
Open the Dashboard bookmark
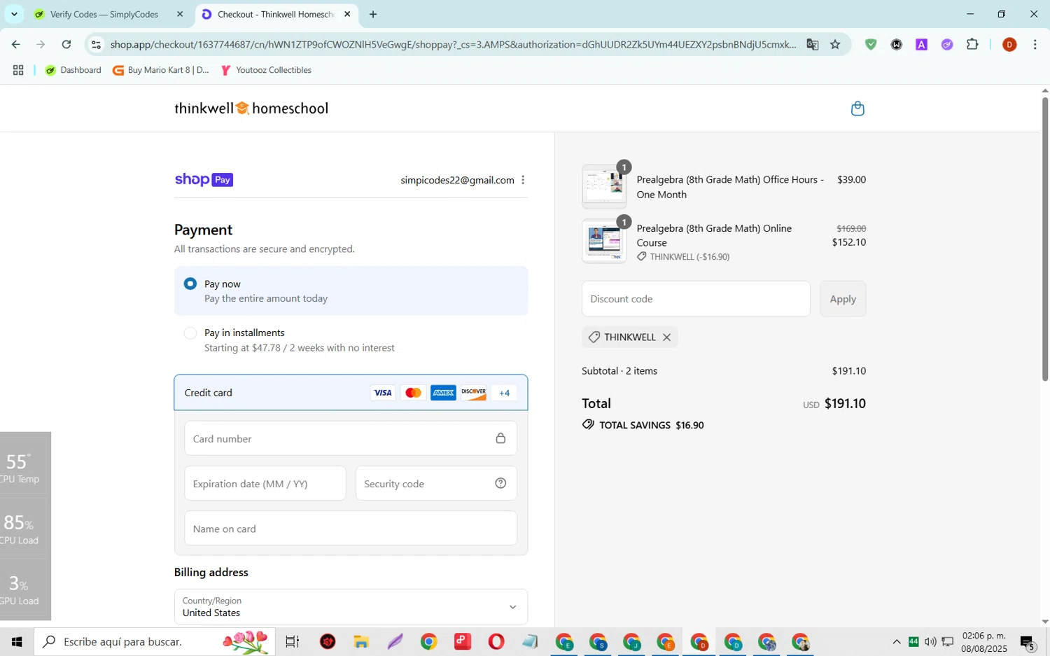point(73,70)
